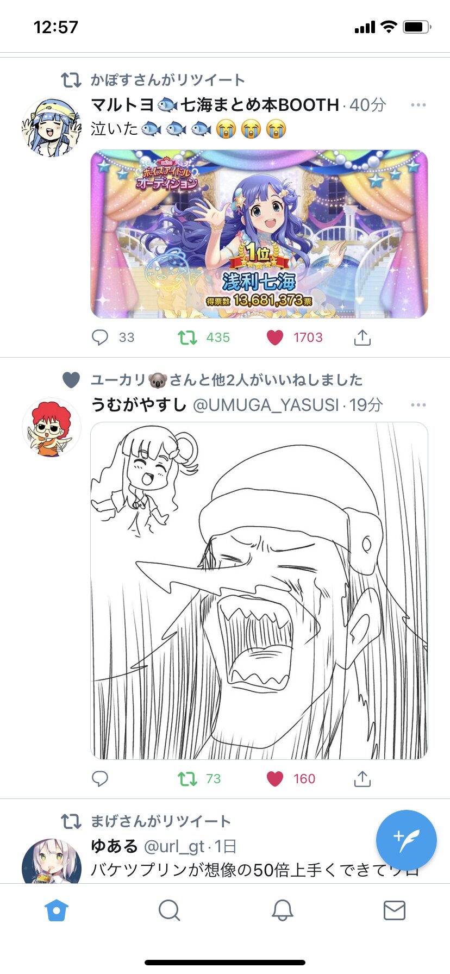Open more options for マルトヨ tweet

418,104
